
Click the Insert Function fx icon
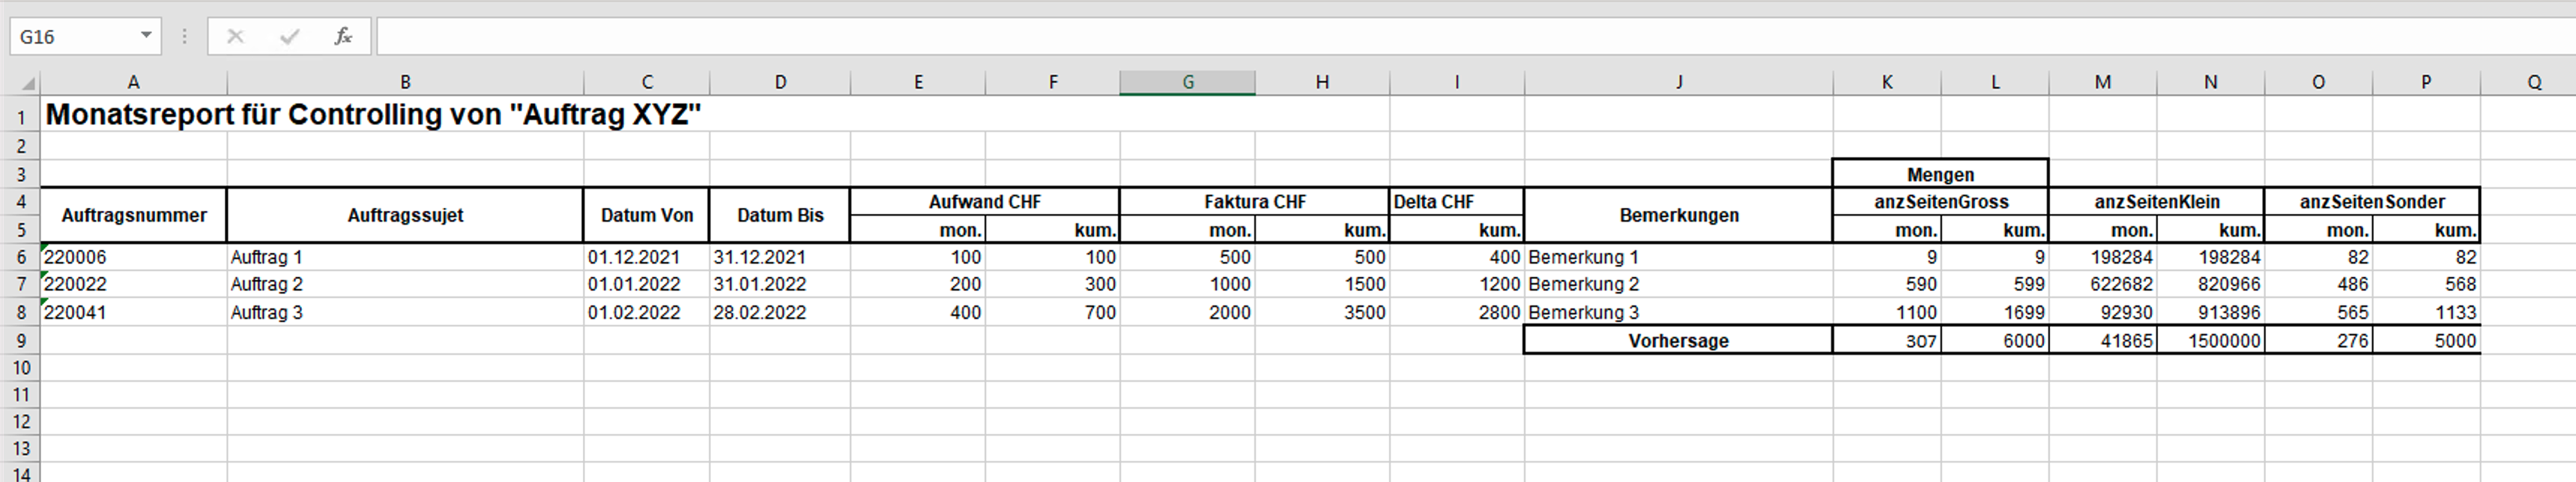coord(343,37)
